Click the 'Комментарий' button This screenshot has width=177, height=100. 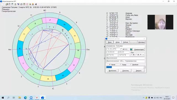[139, 49]
